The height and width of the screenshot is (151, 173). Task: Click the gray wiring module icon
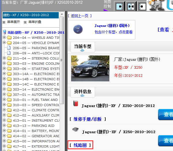coord(75,129)
